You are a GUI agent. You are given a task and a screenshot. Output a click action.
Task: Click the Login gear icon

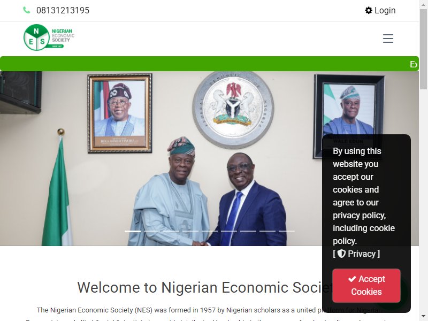369,10
